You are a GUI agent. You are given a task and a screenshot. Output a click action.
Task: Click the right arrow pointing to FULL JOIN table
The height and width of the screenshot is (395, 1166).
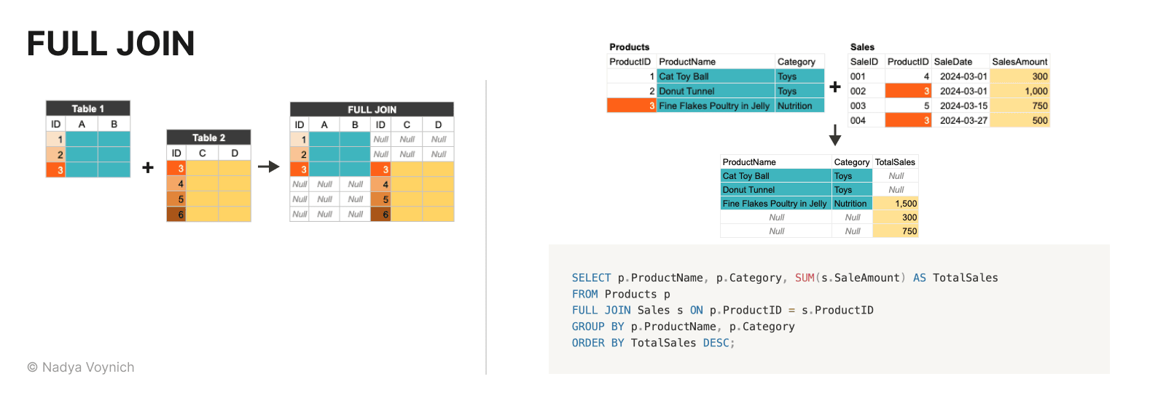click(269, 167)
